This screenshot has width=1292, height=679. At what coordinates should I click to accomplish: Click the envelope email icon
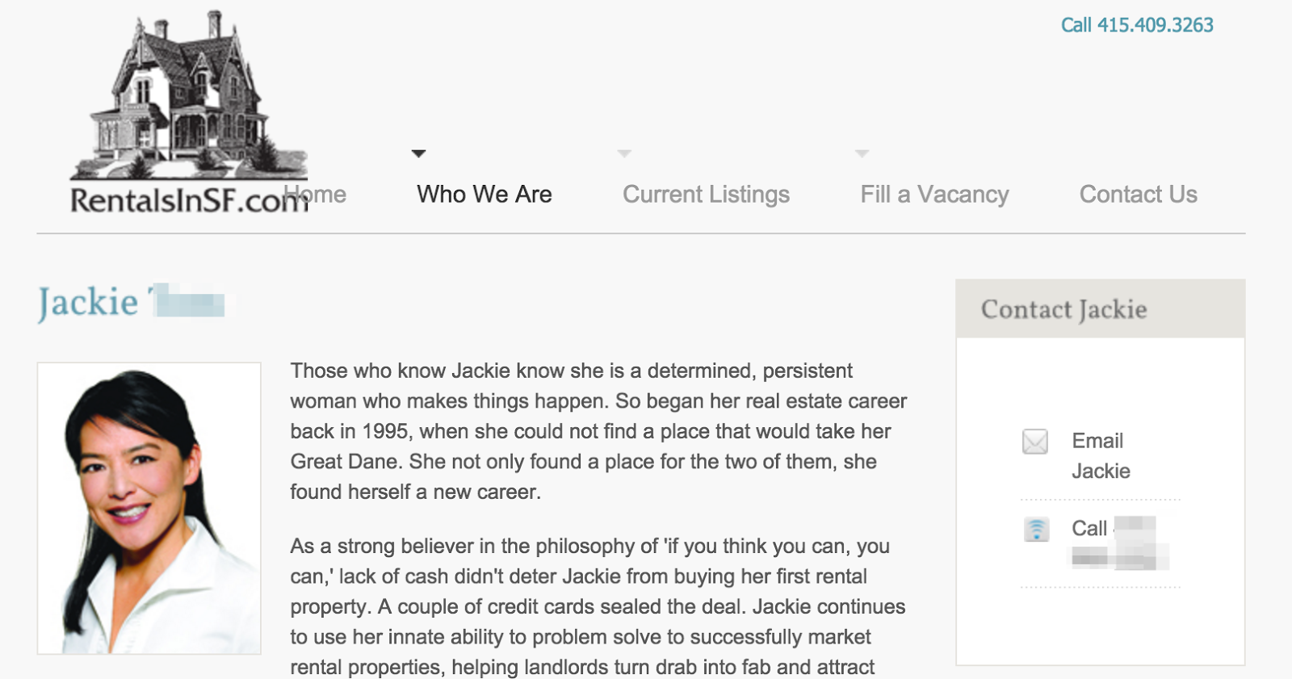(1035, 442)
